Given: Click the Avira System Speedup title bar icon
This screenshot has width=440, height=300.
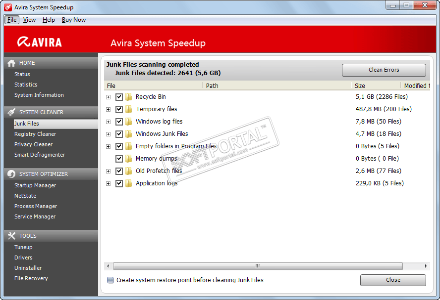Looking at the screenshot, I should click(8, 7).
